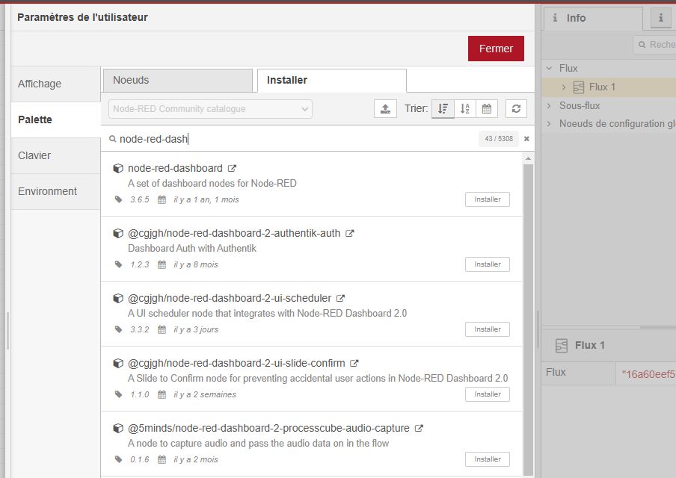This screenshot has height=478, width=676.
Task: Click version tag icon beside 3.6.5
Action: (119, 199)
